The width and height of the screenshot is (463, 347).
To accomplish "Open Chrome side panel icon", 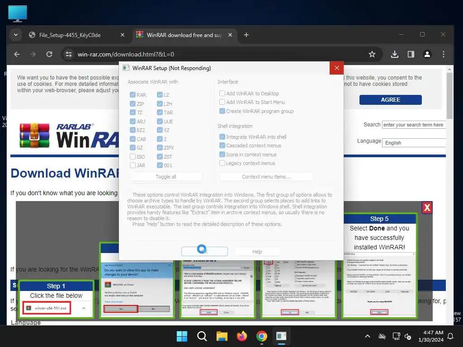I will coord(411,54).
